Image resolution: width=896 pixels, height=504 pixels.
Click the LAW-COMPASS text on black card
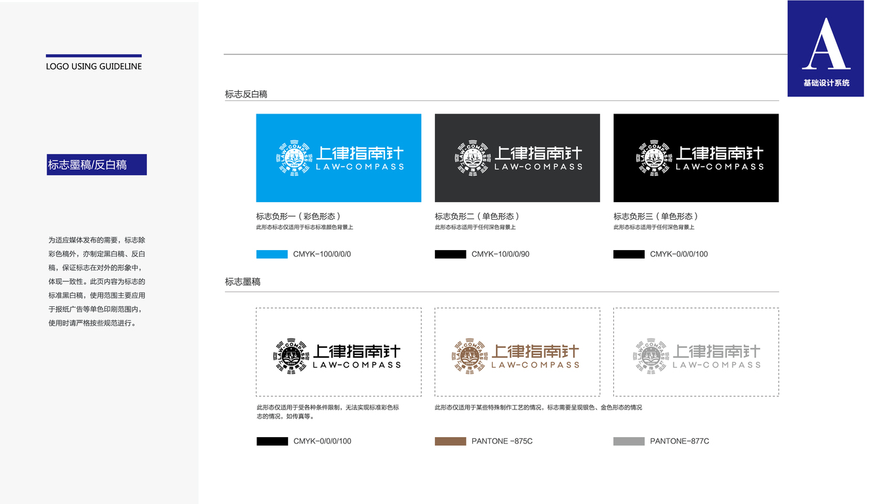click(x=720, y=167)
